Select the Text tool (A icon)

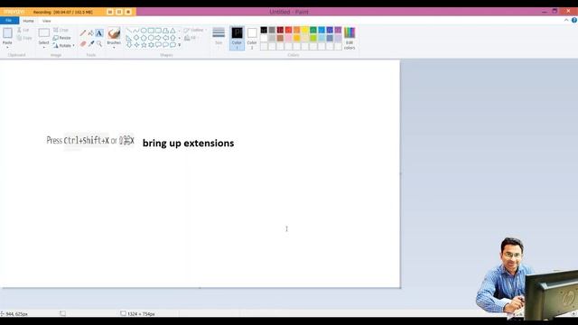point(99,33)
